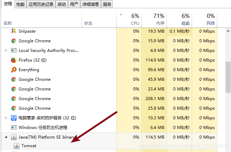Click the 114.5 MB memory cell
The height and width of the screenshot is (152, 231).
point(154,137)
